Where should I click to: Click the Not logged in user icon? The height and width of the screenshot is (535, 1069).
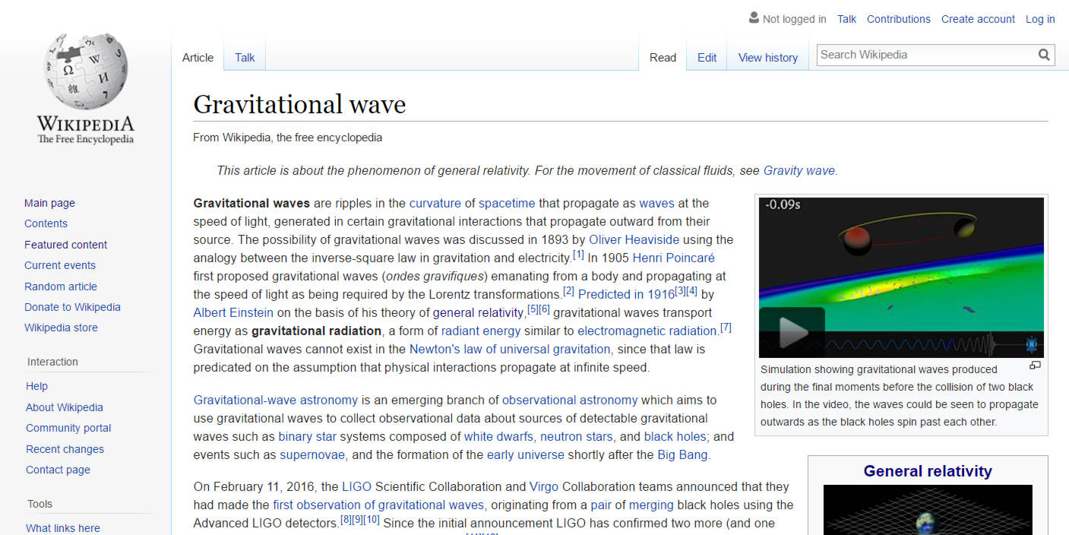[x=753, y=17]
